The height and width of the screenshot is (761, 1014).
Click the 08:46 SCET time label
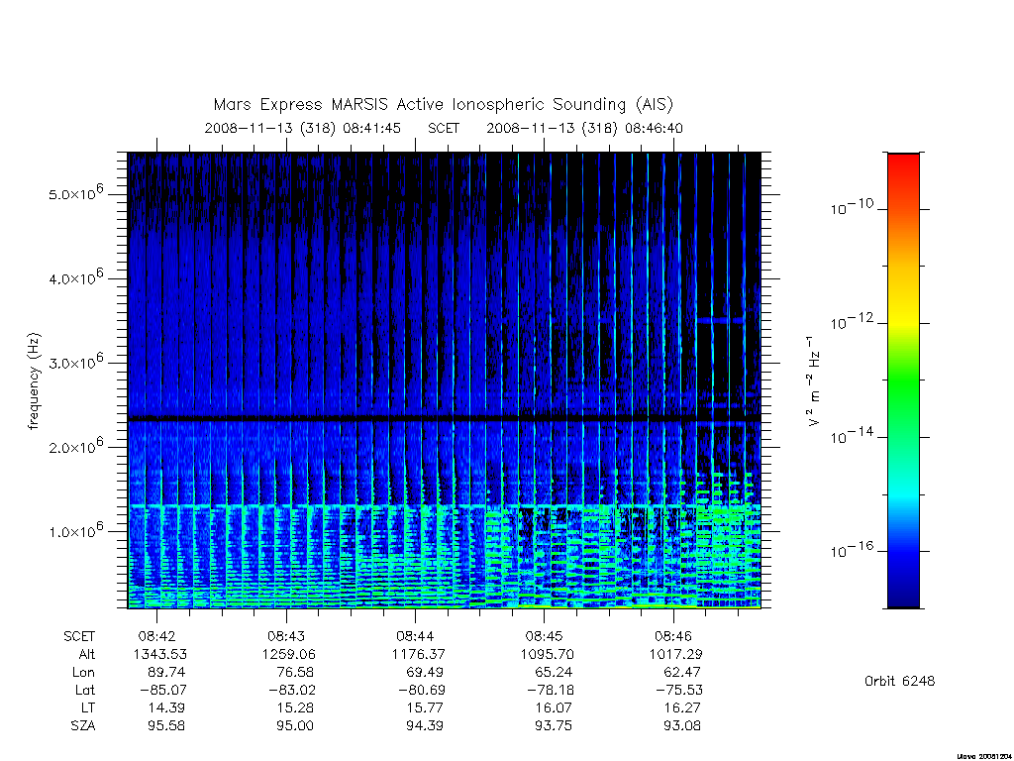(673, 637)
